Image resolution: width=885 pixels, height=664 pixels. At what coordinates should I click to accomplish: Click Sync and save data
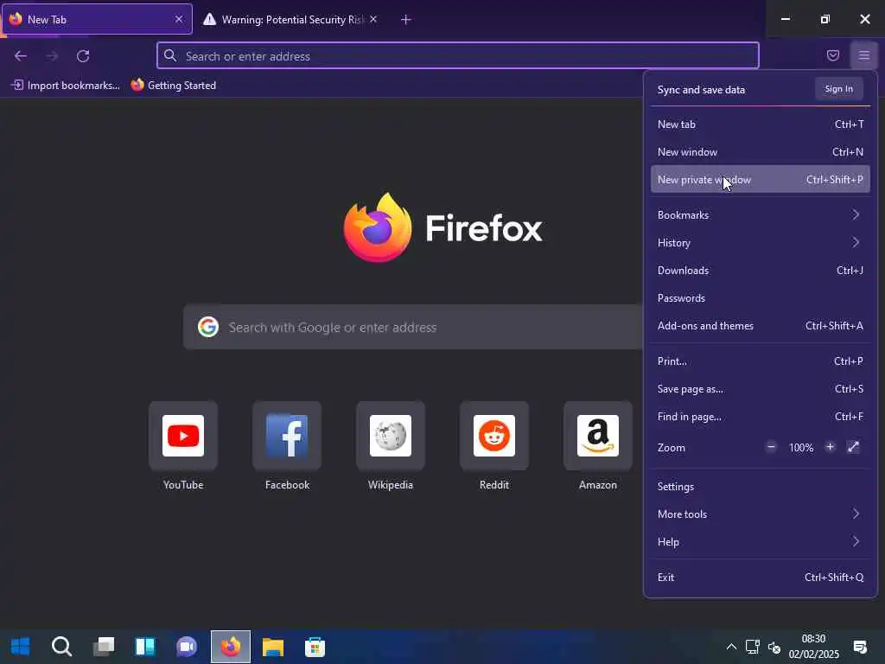[700, 90]
